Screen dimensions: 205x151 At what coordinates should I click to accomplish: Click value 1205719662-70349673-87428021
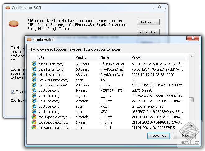point(157,85)
